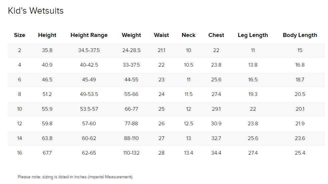Select size 2 row label
Screen dimensions: 328x184
[x=19, y=50]
